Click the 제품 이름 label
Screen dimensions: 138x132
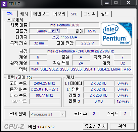(19, 25)
